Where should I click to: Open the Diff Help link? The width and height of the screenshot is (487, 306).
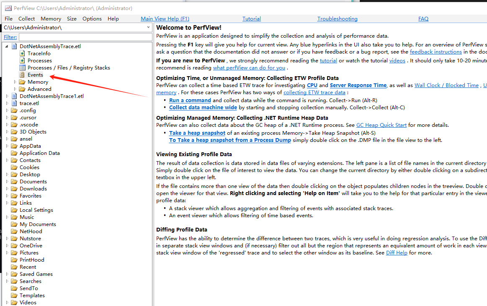pyautogui.click(x=397, y=252)
